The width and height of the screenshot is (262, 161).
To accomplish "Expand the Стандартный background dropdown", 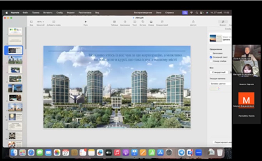I will pyautogui.click(x=219, y=72).
